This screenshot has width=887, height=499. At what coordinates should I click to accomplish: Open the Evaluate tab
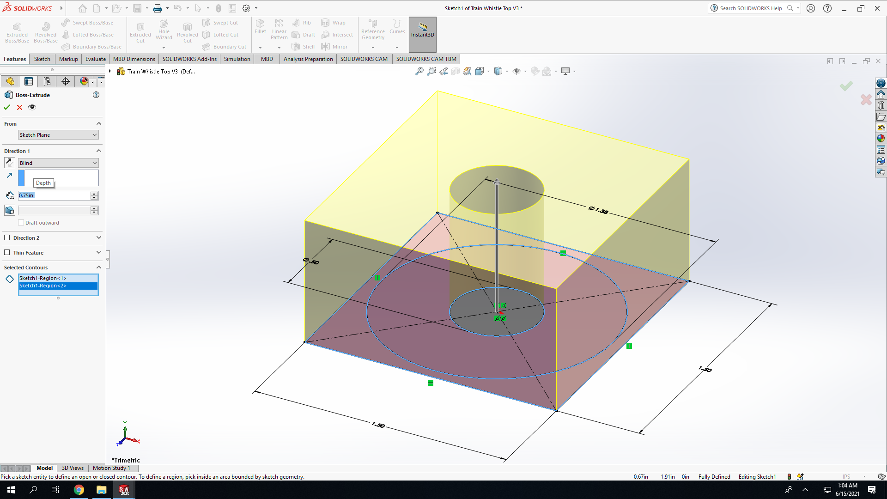tap(96, 59)
